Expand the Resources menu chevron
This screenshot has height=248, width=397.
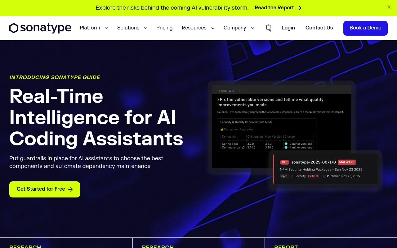click(213, 28)
